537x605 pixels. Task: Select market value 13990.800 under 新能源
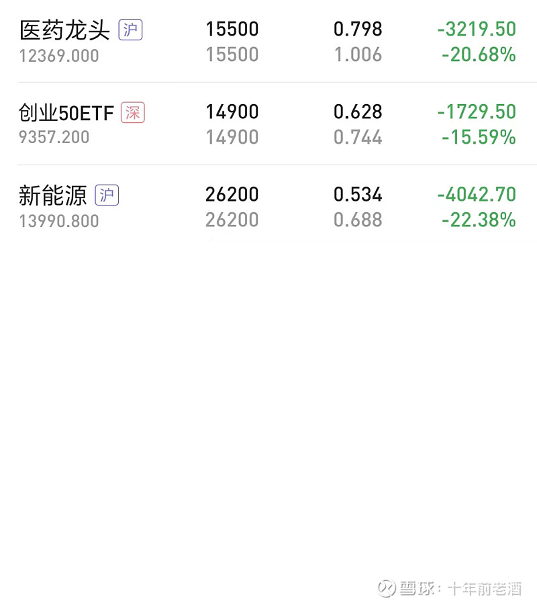click(59, 222)
